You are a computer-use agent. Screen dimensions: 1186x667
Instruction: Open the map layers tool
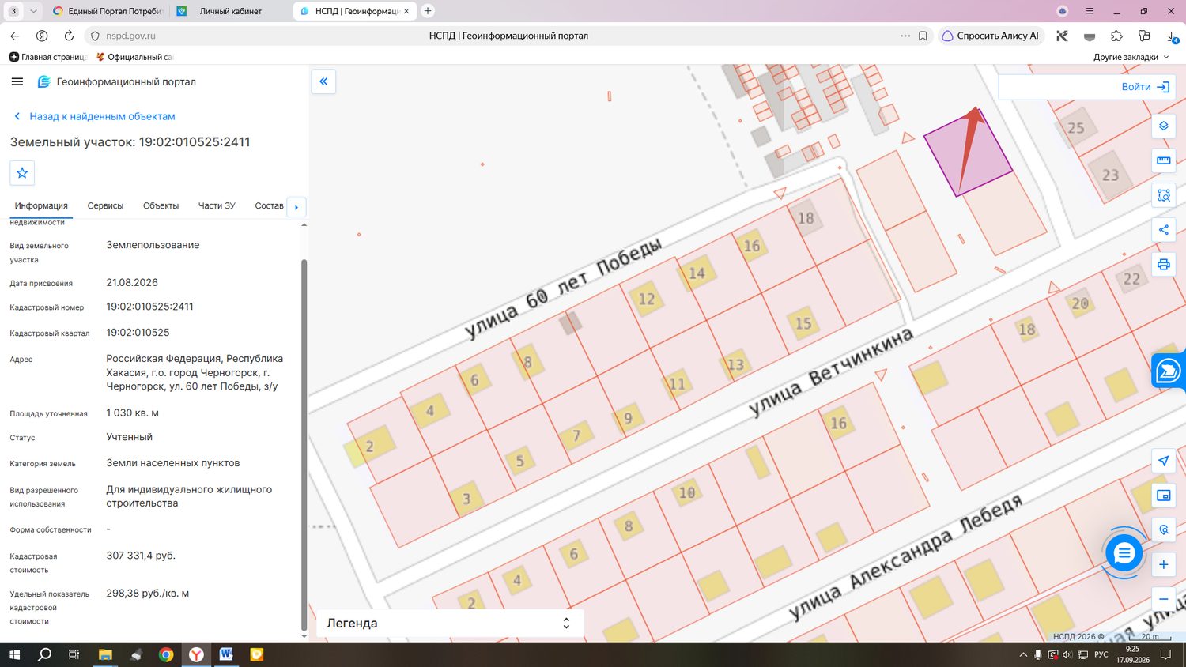pos(1163,126)
